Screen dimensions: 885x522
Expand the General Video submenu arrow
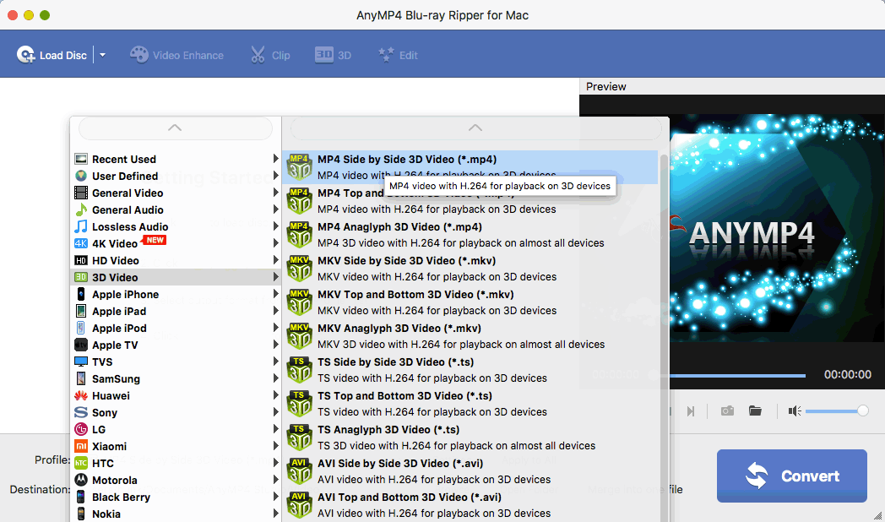coord(275,193)
